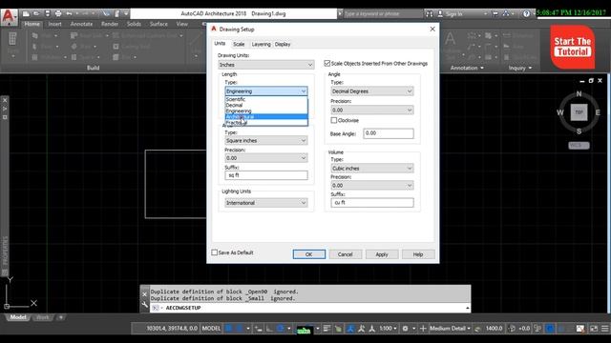Click OK in Drawing Setup dialog
Image resolution: width=611 pixels, height=343 pixels.
tap(309, 254)
